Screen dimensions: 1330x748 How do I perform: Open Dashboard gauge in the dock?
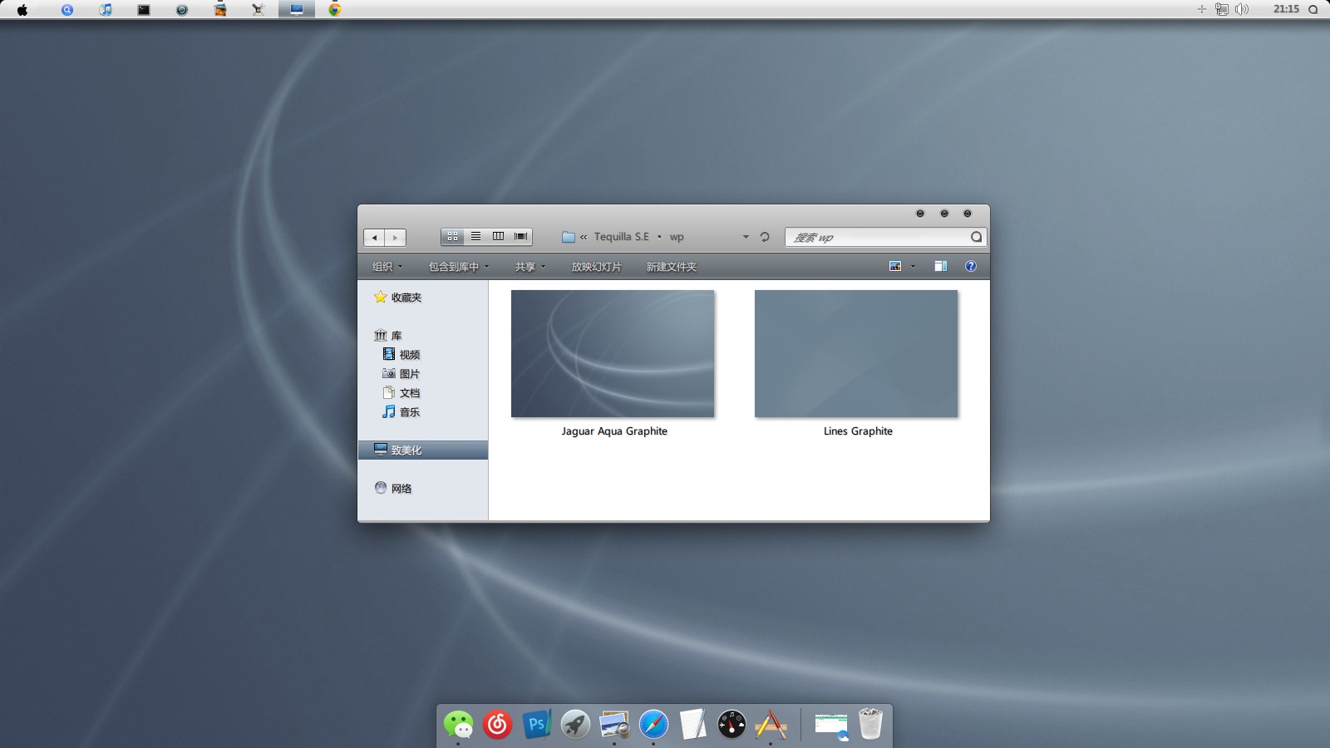tap(731, 725)
